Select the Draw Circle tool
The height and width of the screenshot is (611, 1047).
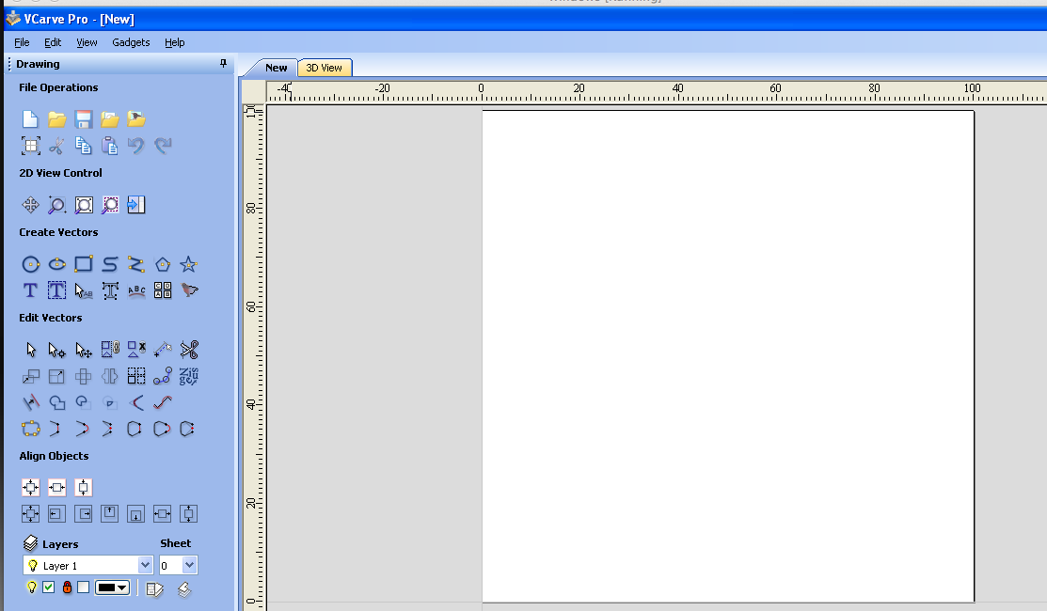click(x=30, y=264)
